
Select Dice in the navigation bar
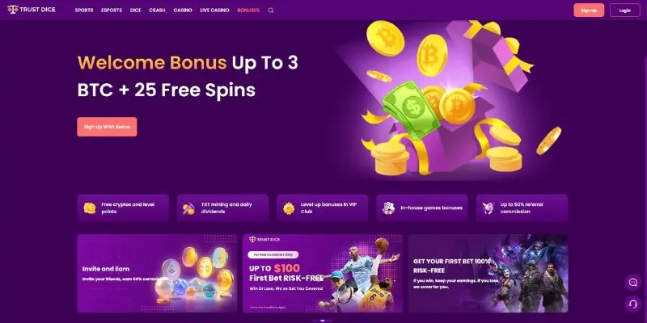136,10
